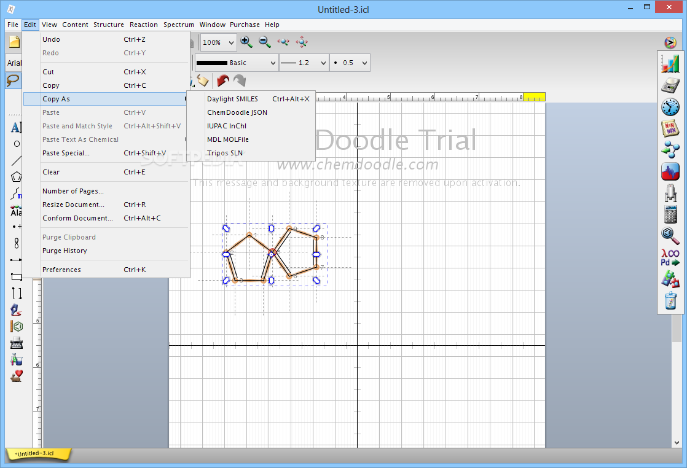This screenshot has height=468, width=687.
Task: Click Undo in Edit menu
Action: click(106, 39)
